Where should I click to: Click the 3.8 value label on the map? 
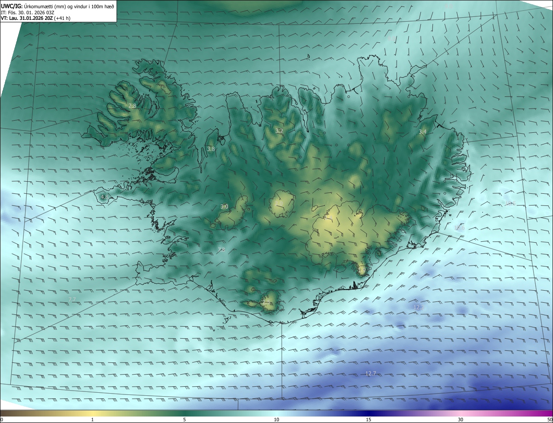click(211, 149)
